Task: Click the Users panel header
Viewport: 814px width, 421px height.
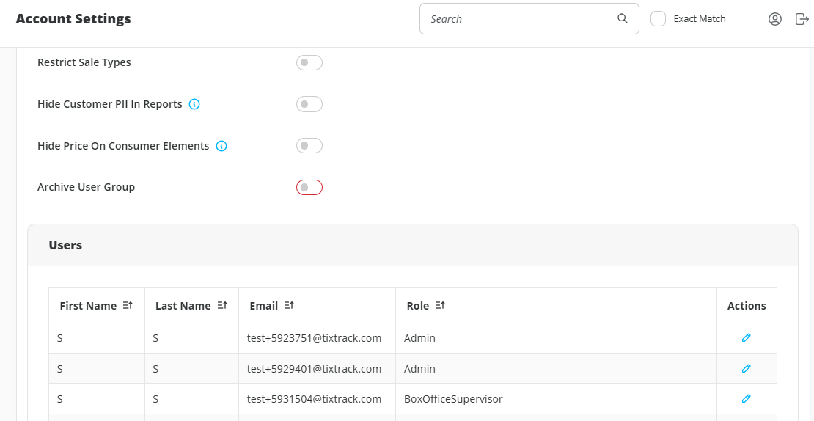Action: 413,245
